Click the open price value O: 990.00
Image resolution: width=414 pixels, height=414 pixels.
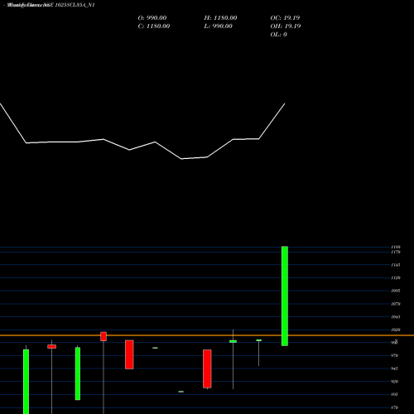tap(152, 18)
